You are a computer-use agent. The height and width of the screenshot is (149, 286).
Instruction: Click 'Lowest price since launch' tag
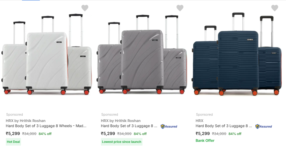[x=122, y=141]
